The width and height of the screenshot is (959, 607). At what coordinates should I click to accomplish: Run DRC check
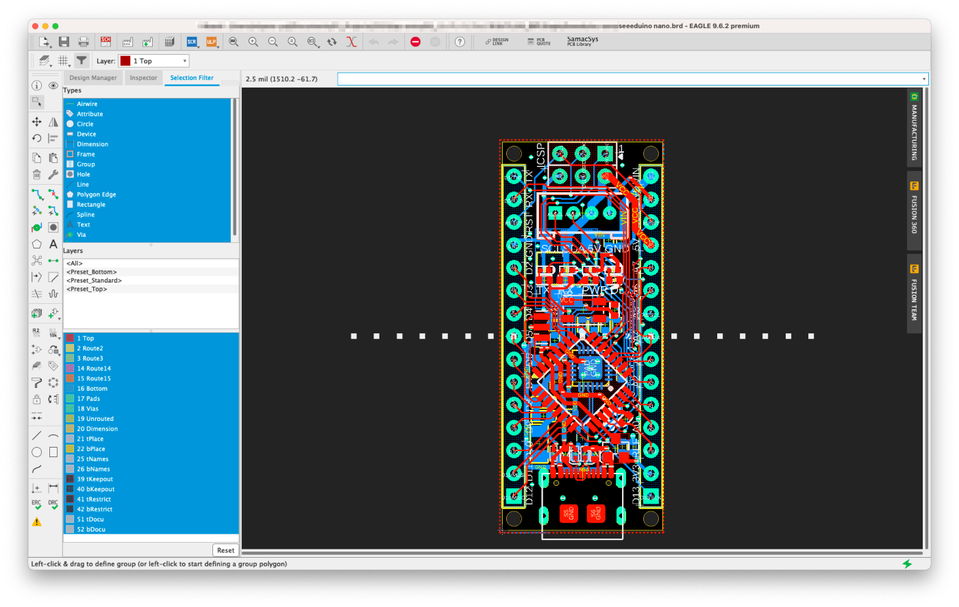[53, 504]
